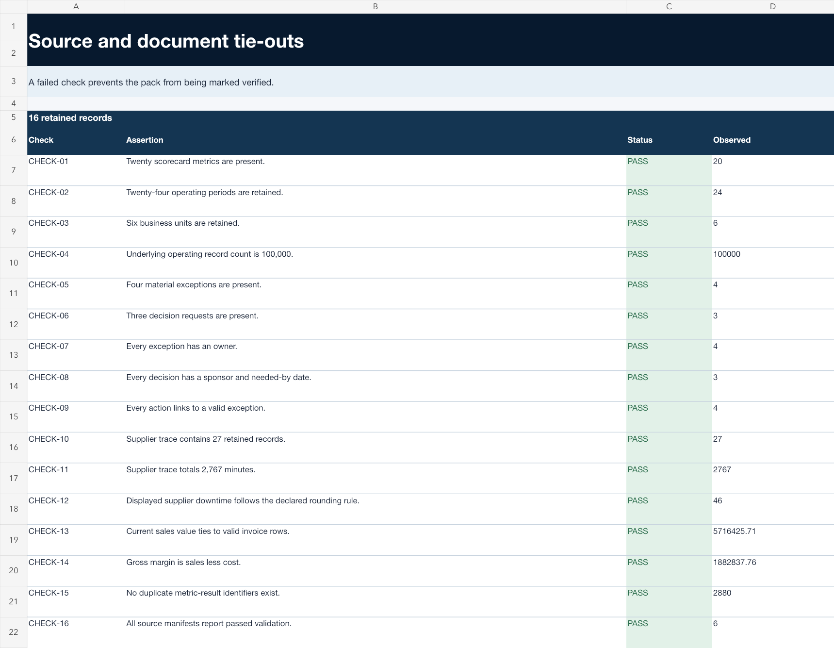Viewport: 834px width, 648px height.
Task: Click the 'Status' column heading cell
Action: click(x=669, y=140)
